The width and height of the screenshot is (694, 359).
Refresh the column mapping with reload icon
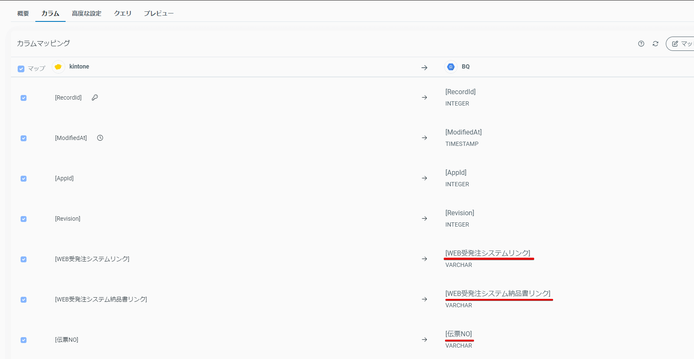655,44
